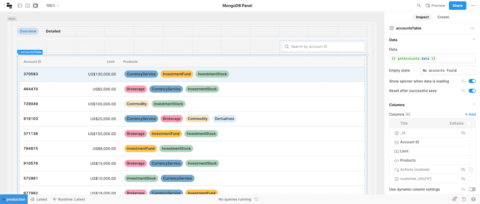Image resolution: width=480 pixels, height=204 pixels.
Task: Disable 'Show spinner when data is loading'
Action: click(x=472, y=81)
